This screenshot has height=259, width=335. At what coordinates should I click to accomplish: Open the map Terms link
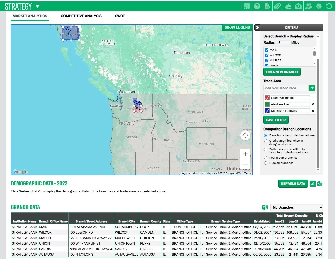(248, 173)
